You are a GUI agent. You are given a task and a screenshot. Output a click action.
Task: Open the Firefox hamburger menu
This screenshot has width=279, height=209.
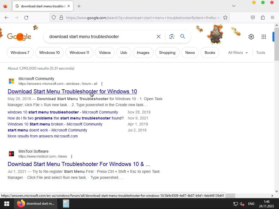(x=272, y=18)
